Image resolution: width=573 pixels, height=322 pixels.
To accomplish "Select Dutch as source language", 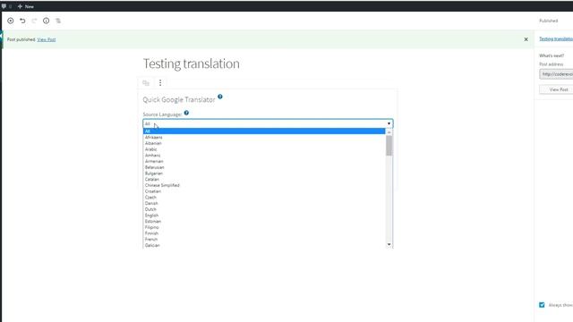I will pyautogui.click(x=264, y=209).
